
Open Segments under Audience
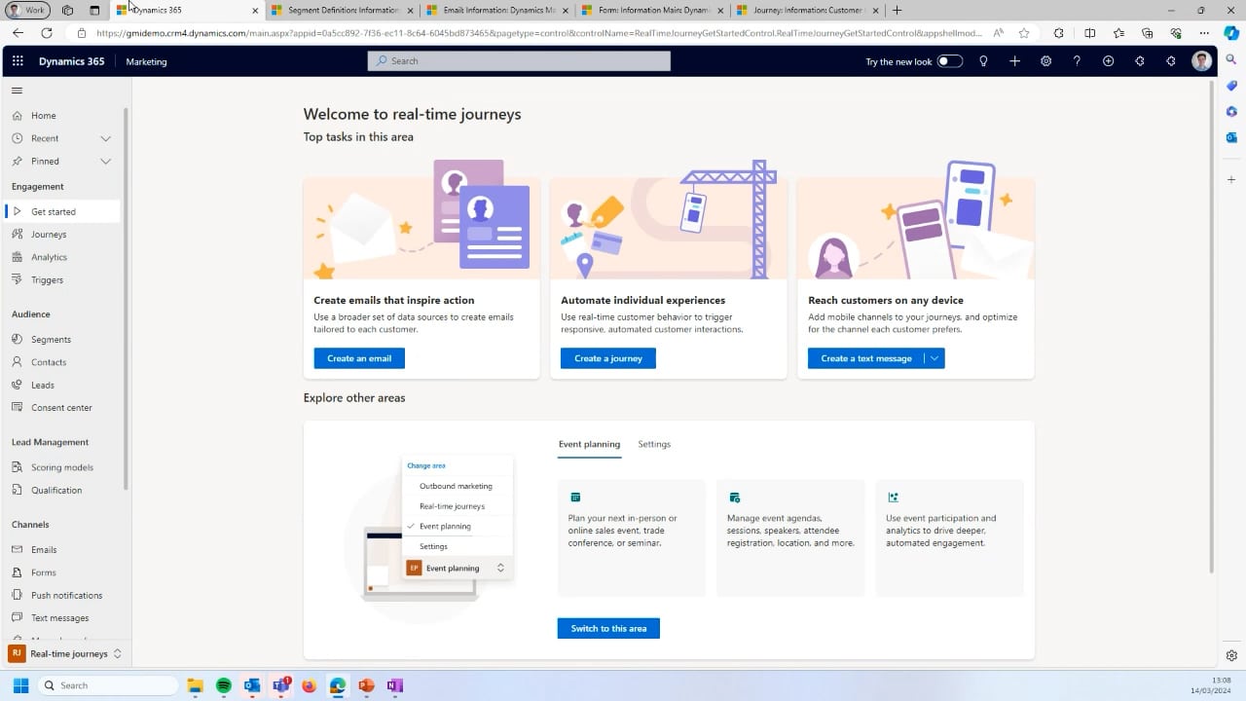pyautogui.click(x=51, y=339)
